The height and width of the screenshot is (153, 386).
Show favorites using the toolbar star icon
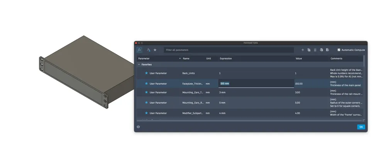[155, 50]
